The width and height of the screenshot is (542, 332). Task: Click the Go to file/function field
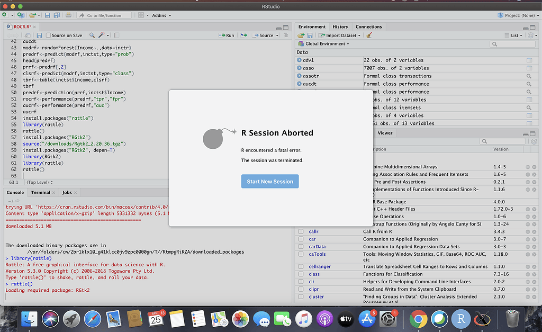104,15
